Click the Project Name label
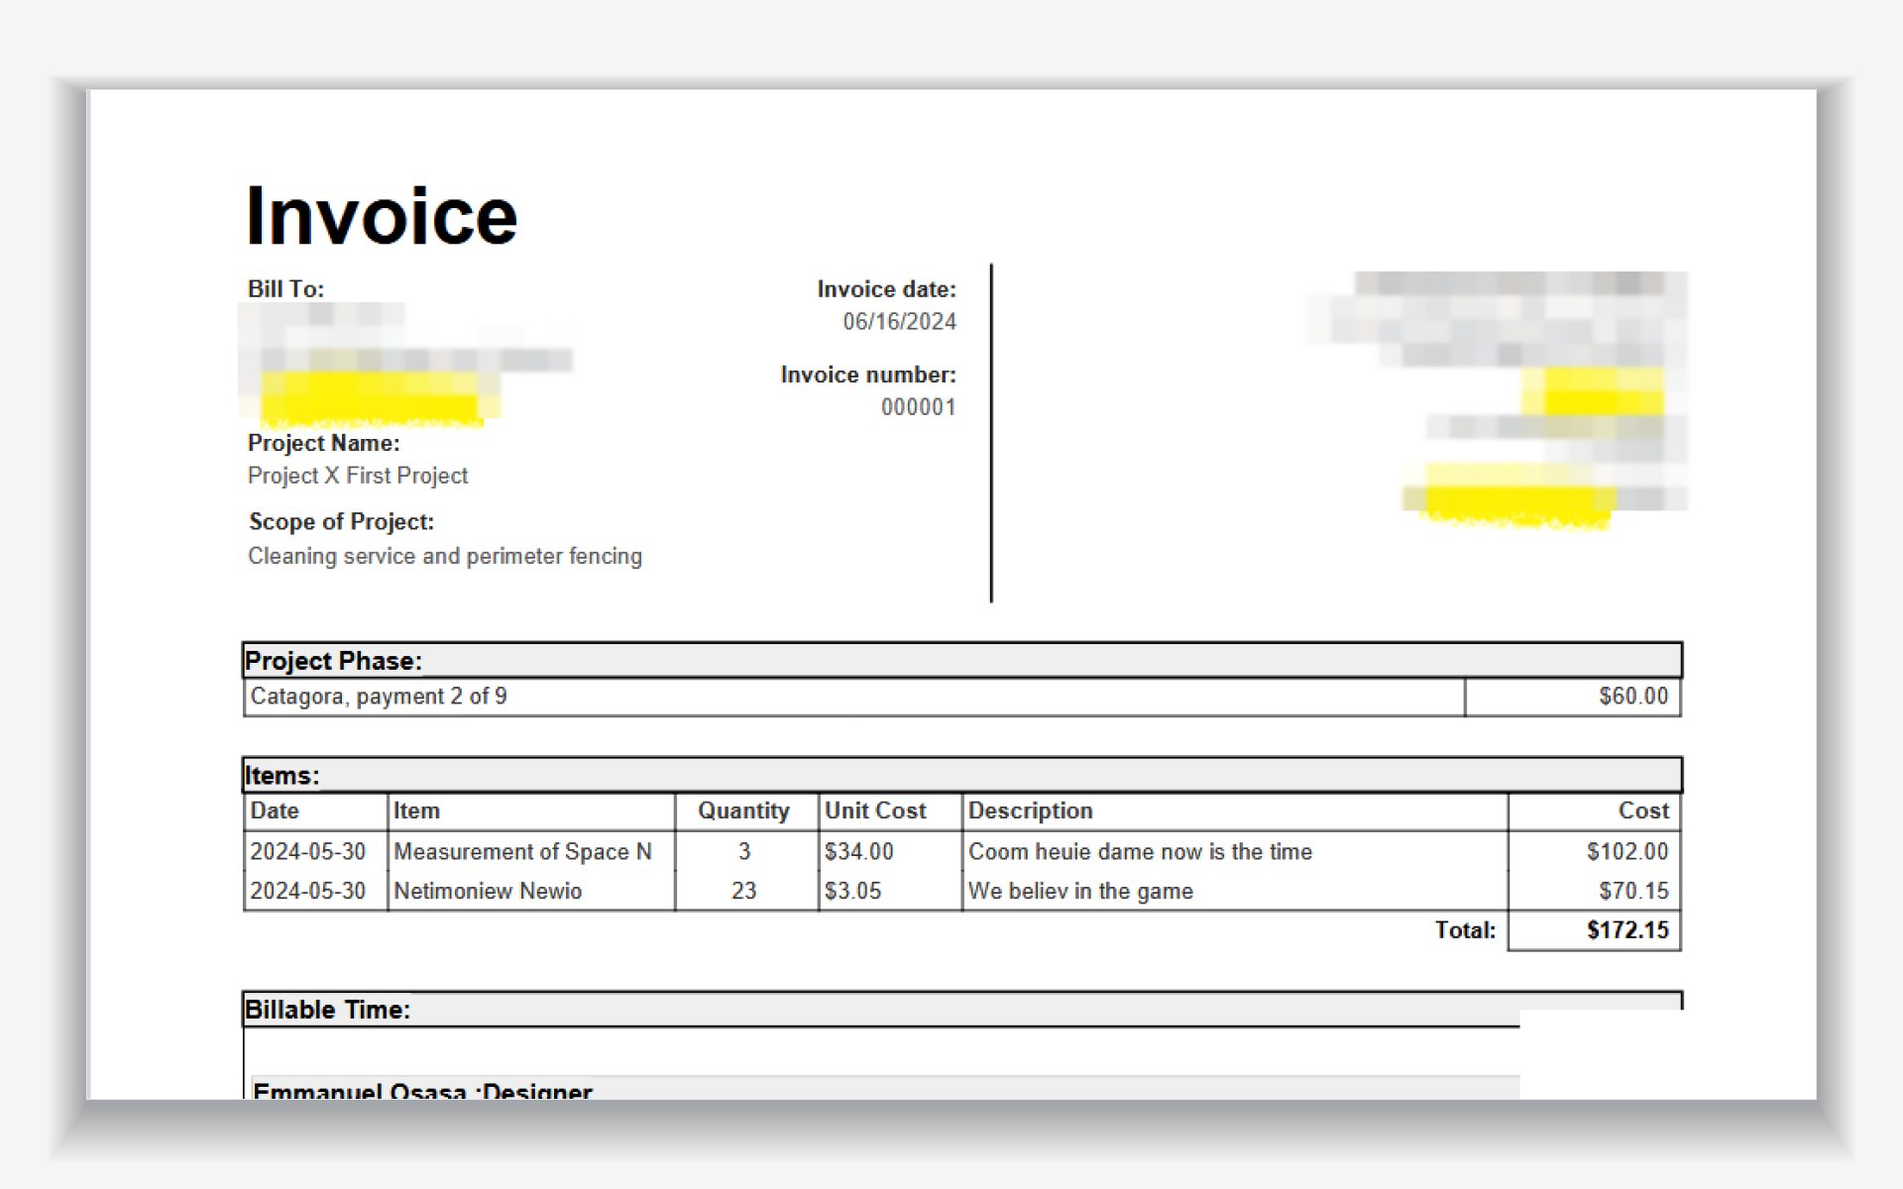1903x1189 pixels. pos(323,443)
